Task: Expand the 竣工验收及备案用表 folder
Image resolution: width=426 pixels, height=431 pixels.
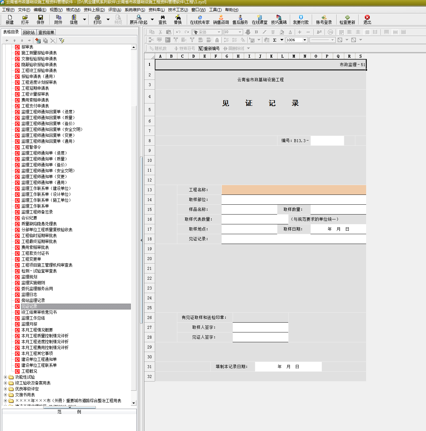Action: [5, 383]
